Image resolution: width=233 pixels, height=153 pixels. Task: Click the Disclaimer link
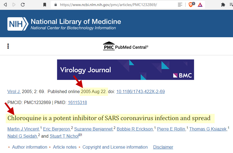click(163, 147)
